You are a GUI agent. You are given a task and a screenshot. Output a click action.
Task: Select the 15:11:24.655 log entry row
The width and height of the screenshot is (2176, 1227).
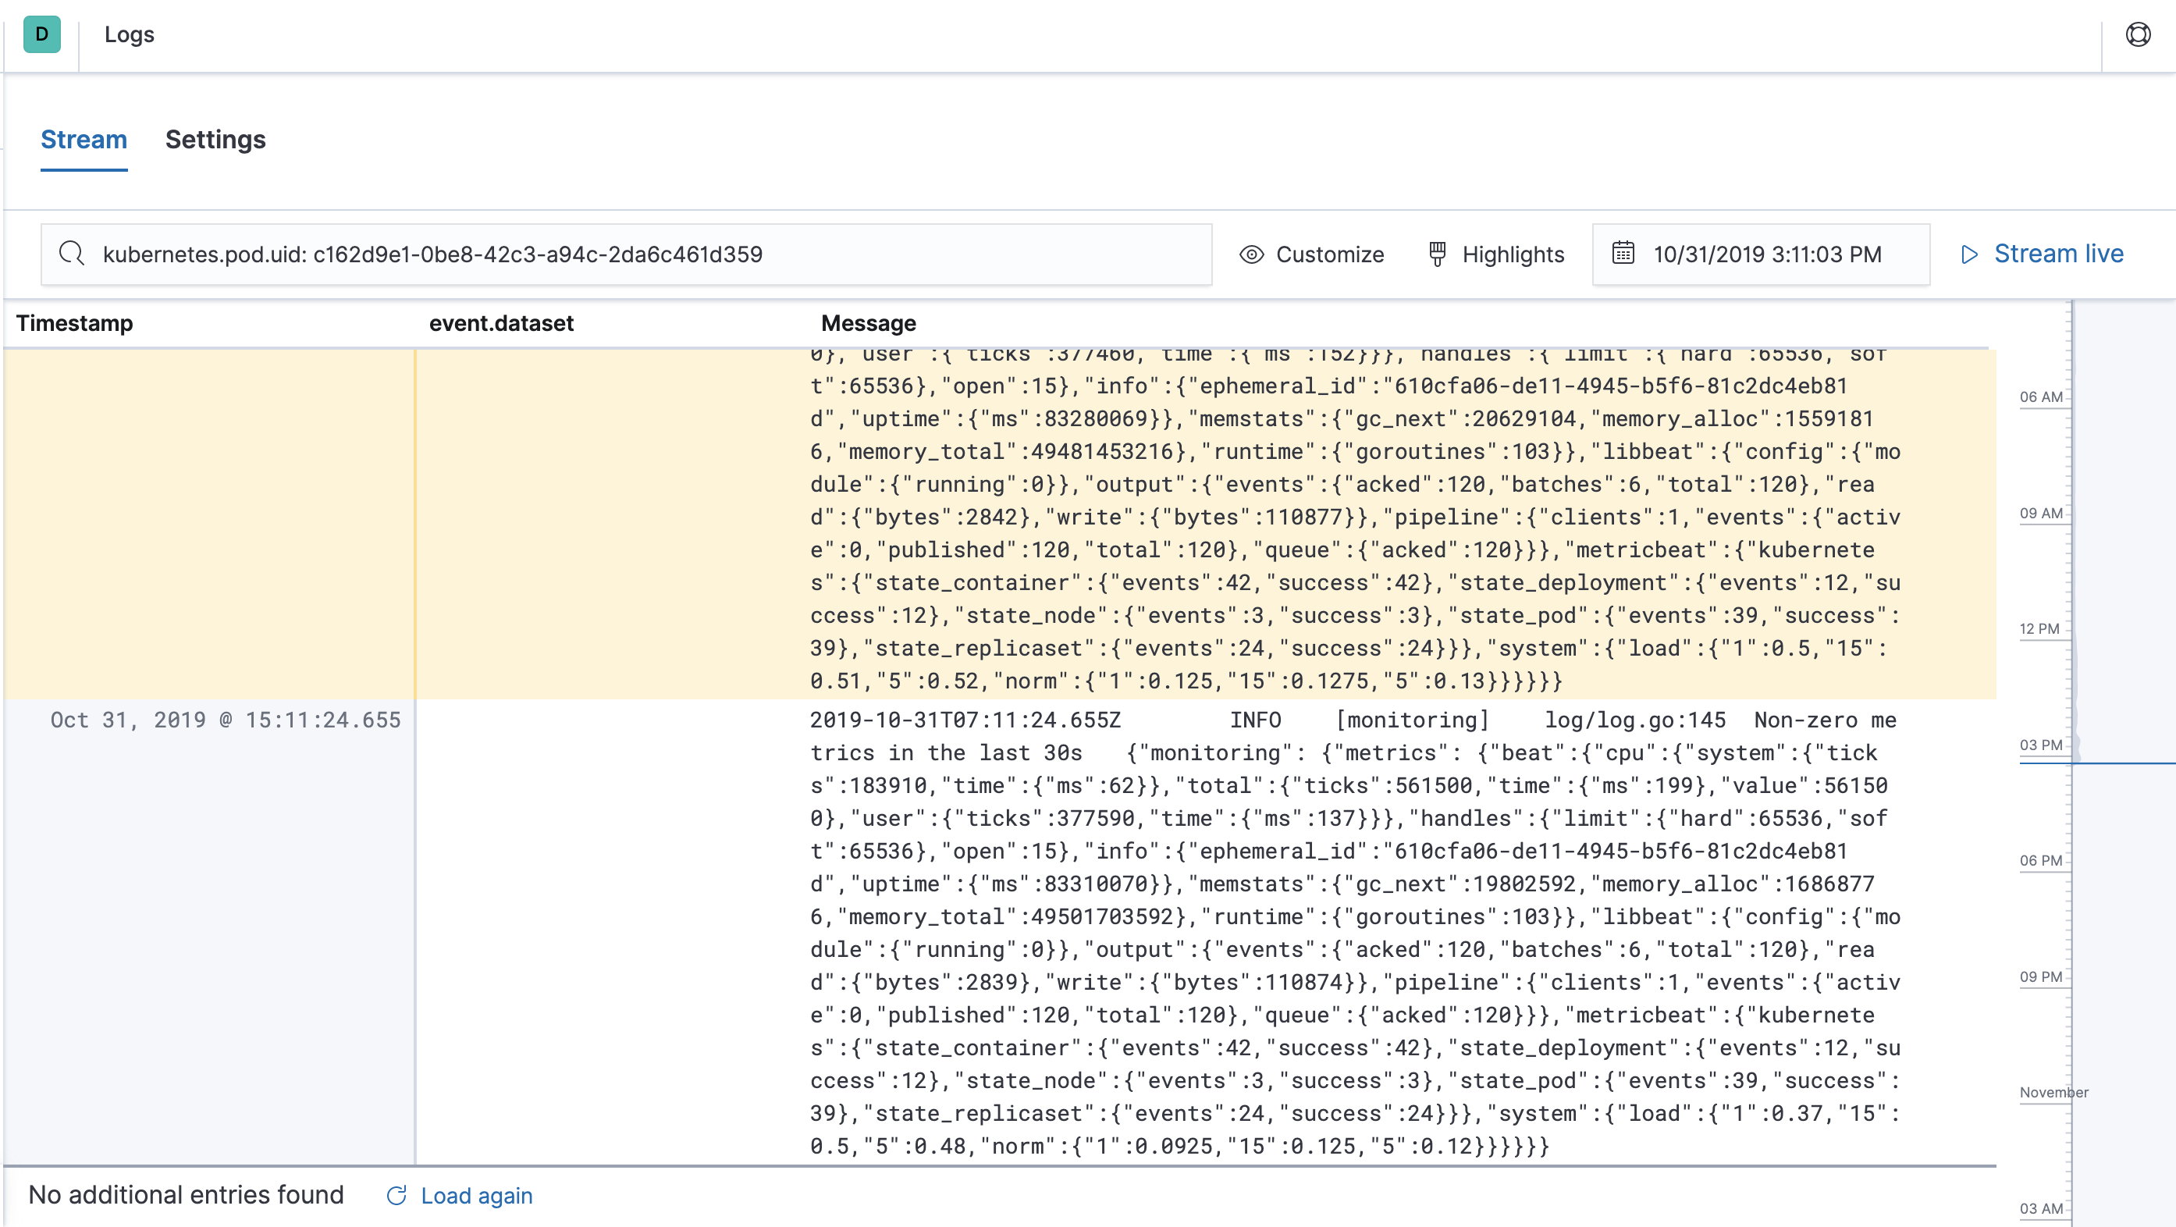click(226, 720)
